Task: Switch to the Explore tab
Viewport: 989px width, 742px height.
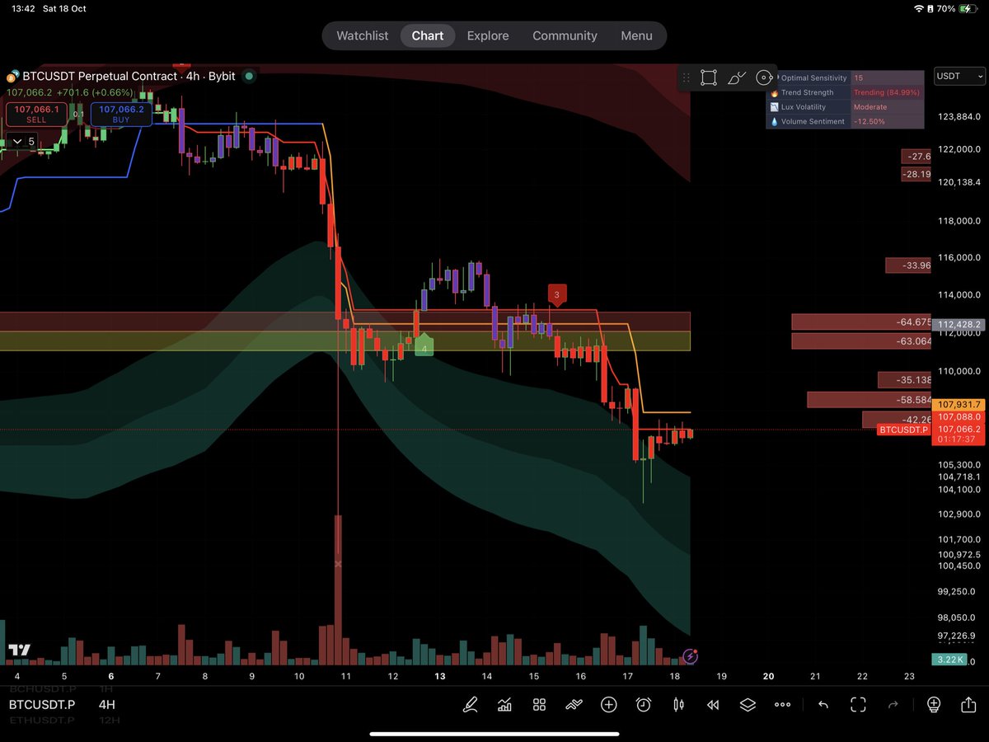Action: 488,35
